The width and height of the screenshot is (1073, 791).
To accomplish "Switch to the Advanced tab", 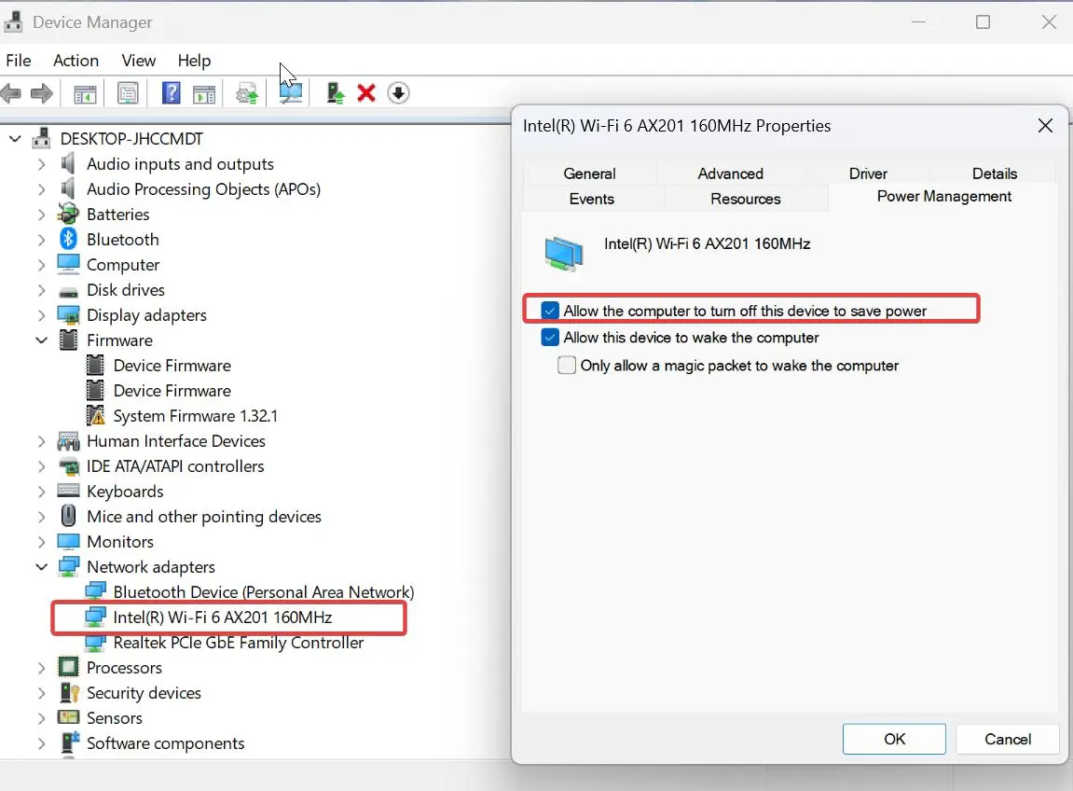I will click(730, 173).
